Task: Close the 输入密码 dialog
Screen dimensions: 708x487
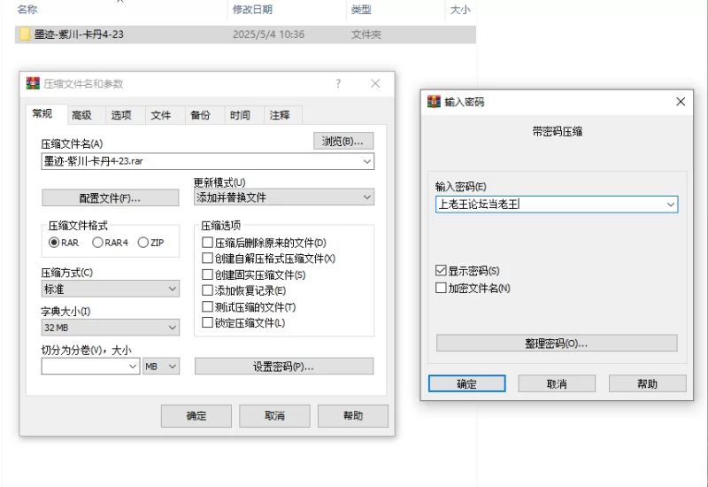Action: [680, 102]
